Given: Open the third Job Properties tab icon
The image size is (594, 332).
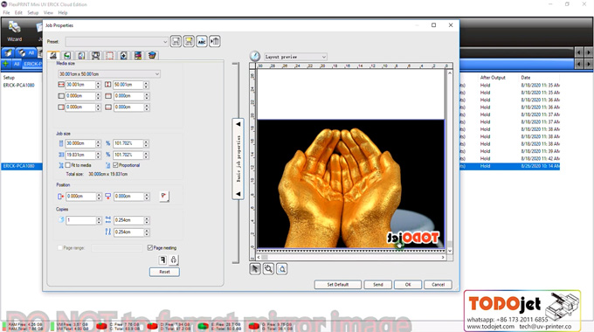Looking at the screenshot, I should pos(81,55).
